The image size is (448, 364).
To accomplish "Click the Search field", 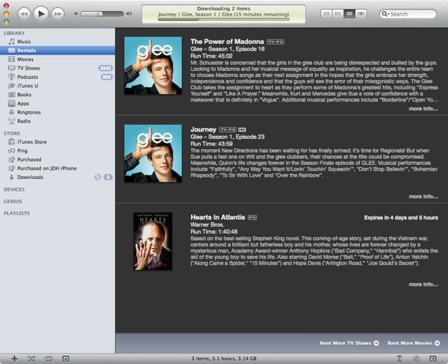I will [x=408, y=13].
